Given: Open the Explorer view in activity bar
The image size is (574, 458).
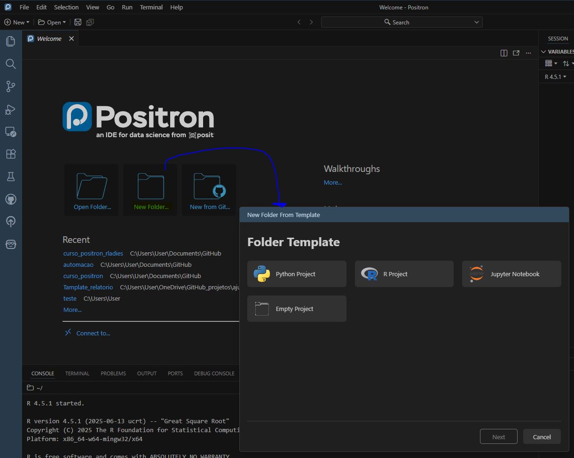Looking at the screenshot, I should 10,41.
